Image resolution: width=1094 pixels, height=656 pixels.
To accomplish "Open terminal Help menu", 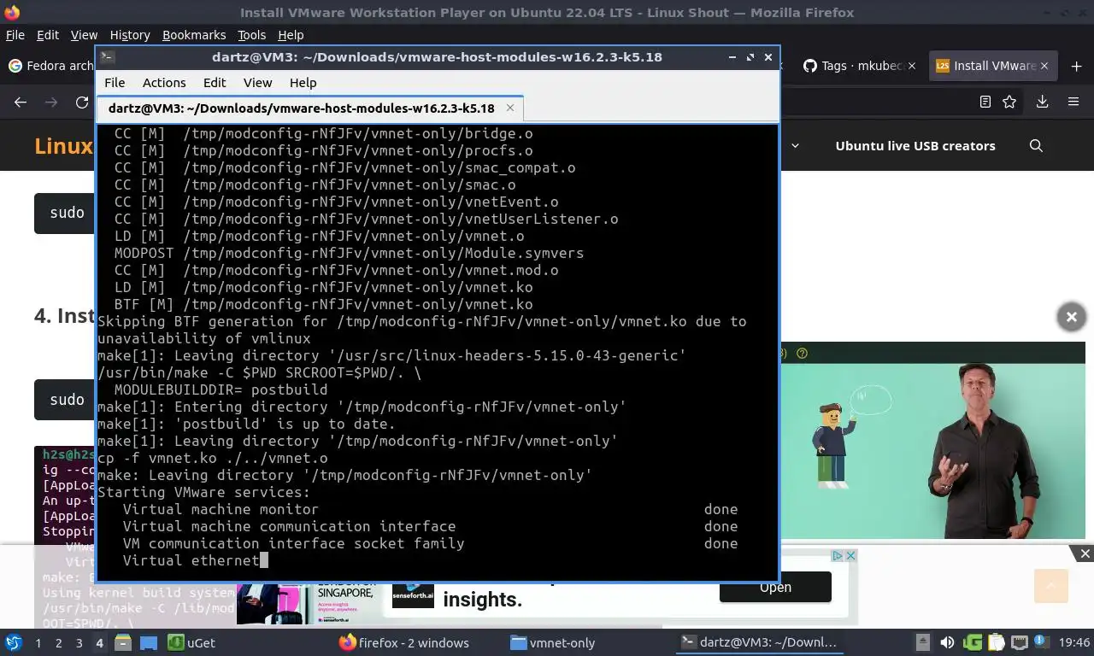I will [303, 83].
